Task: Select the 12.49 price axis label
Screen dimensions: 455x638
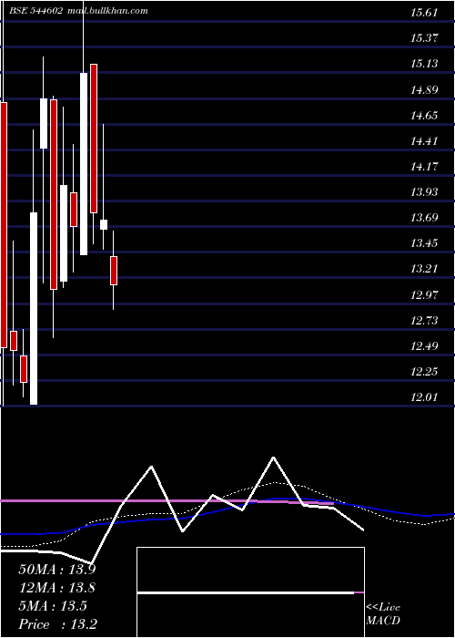Action: point(424,346)
